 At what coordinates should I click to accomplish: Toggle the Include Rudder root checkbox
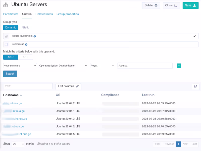[x=6, y=36]
